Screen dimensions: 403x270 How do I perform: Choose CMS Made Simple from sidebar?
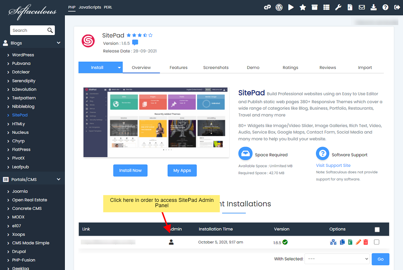[x=31, y=243]
